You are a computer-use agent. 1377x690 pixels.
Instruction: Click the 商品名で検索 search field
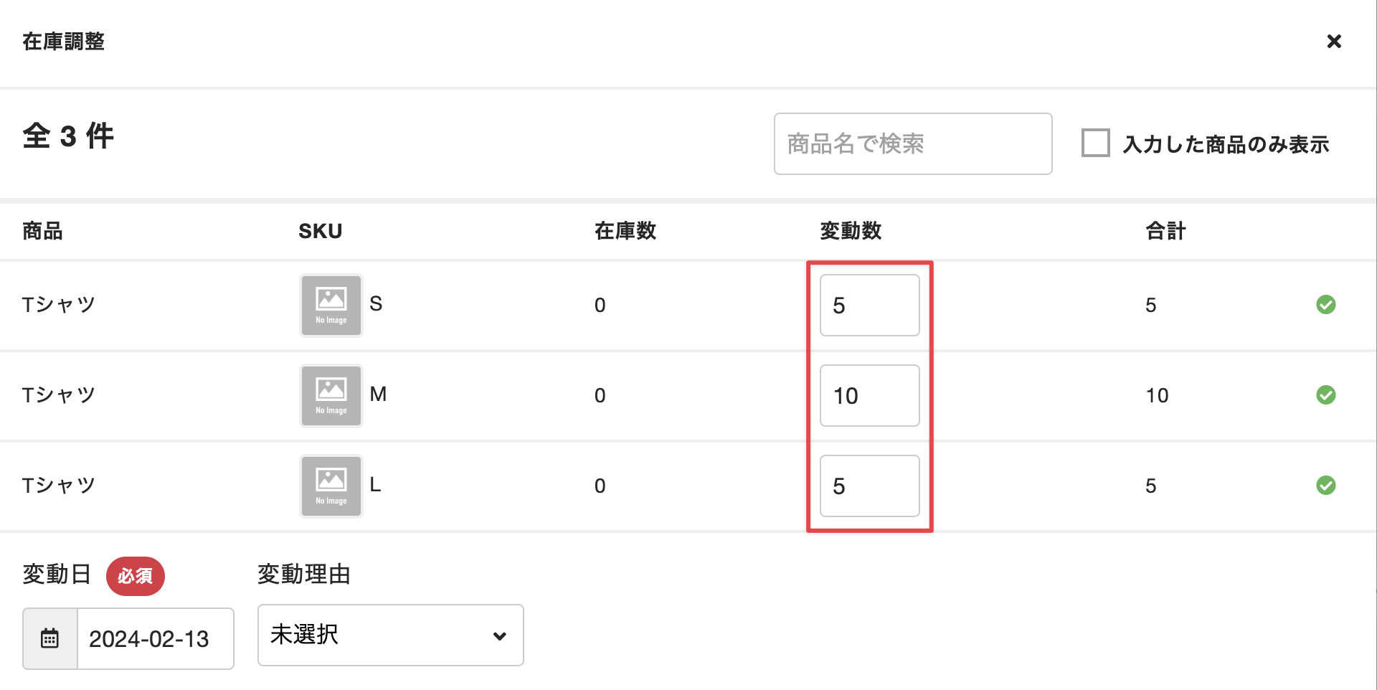(x=912, y=143)
